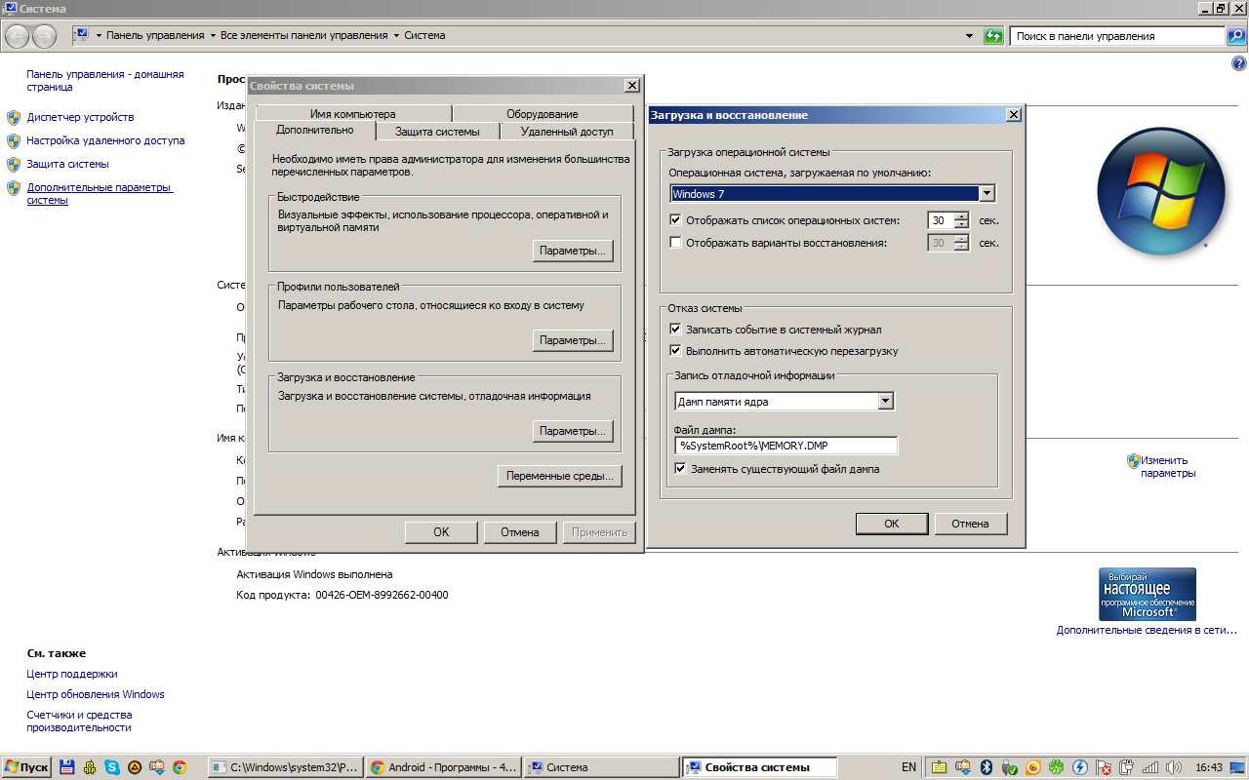Screen dimensions: 1249x780
Task: Click the refresh icon beside the address bar
Action: (x=993, y=36)
